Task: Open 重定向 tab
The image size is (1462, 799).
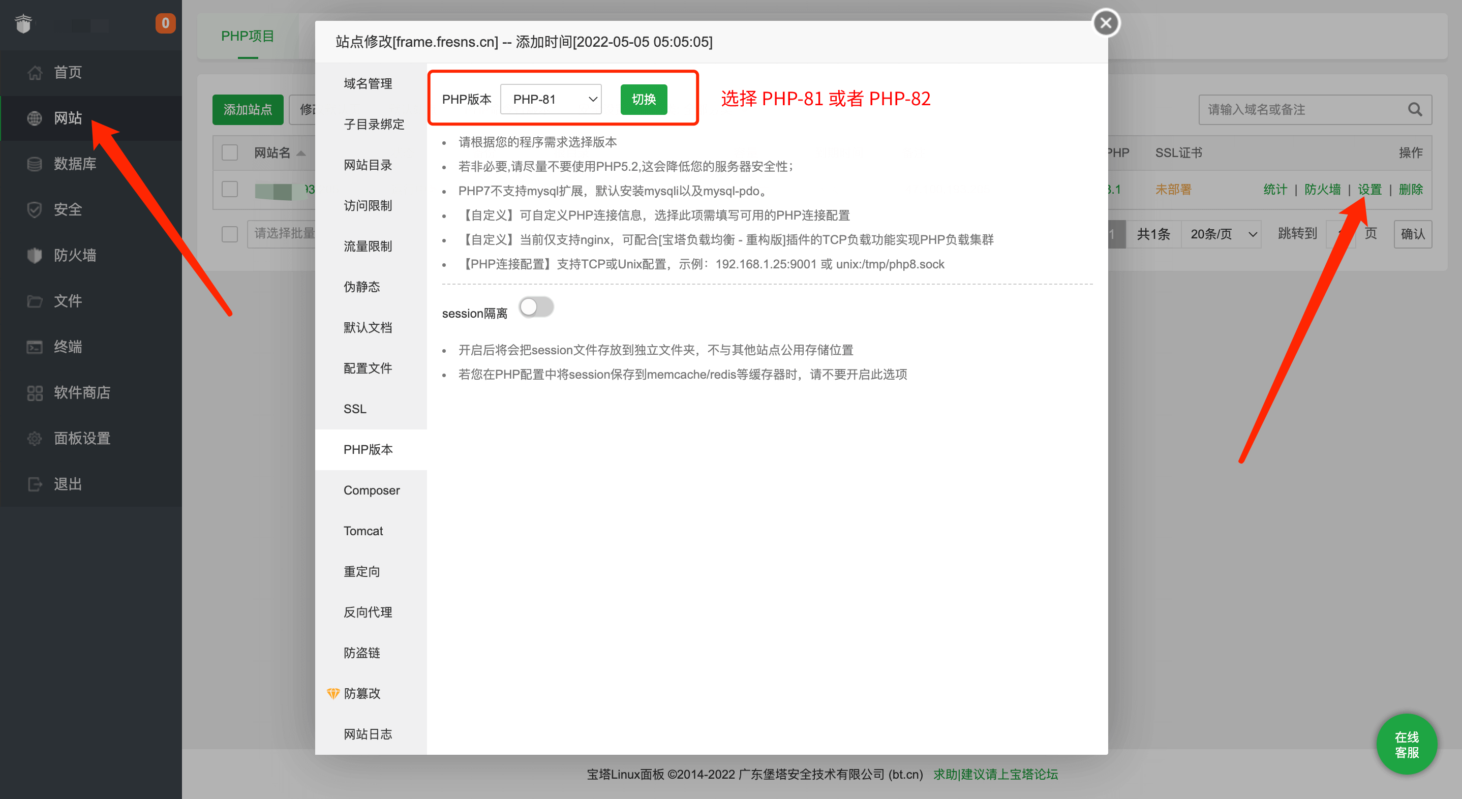Action: (371, 571)
